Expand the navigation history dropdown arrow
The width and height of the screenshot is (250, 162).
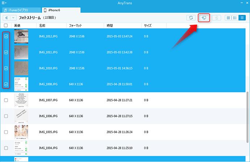coord(13,18)
